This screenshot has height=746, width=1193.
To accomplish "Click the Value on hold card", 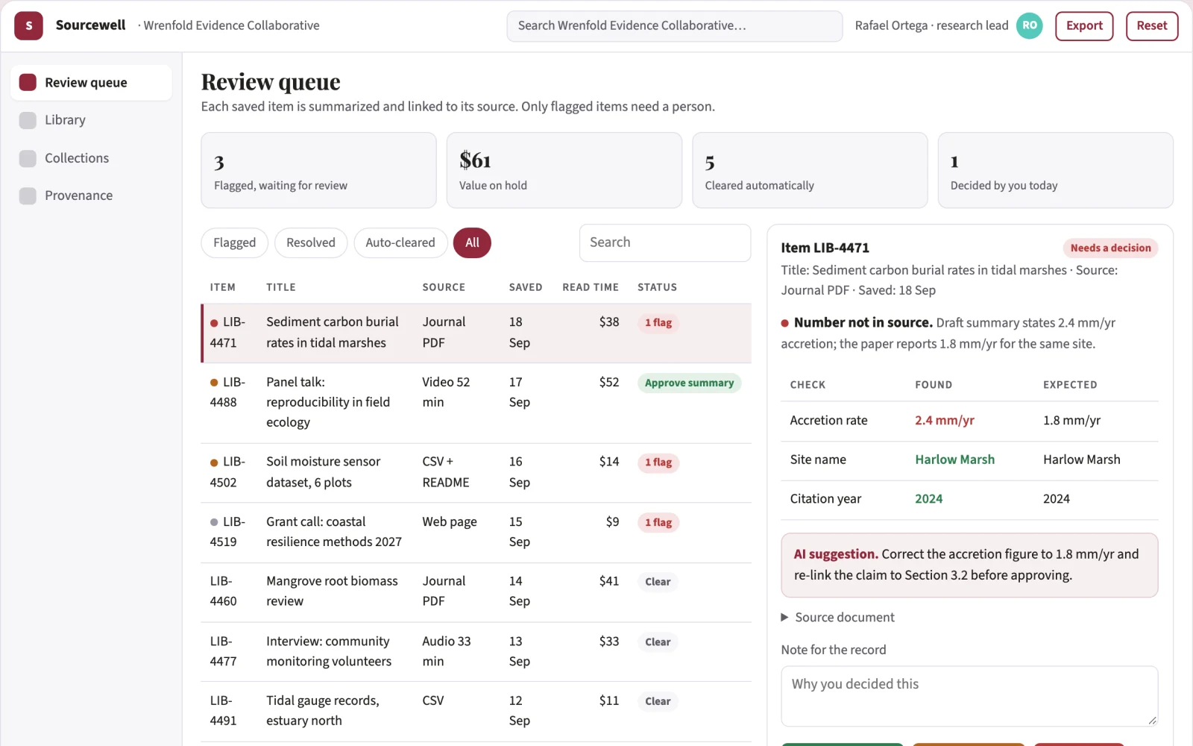I will [564, 170].
